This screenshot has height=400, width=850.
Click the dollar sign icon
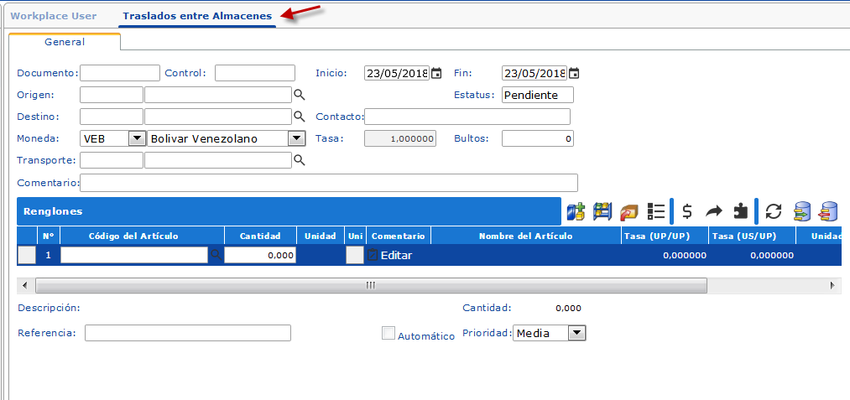click(687, 211)
